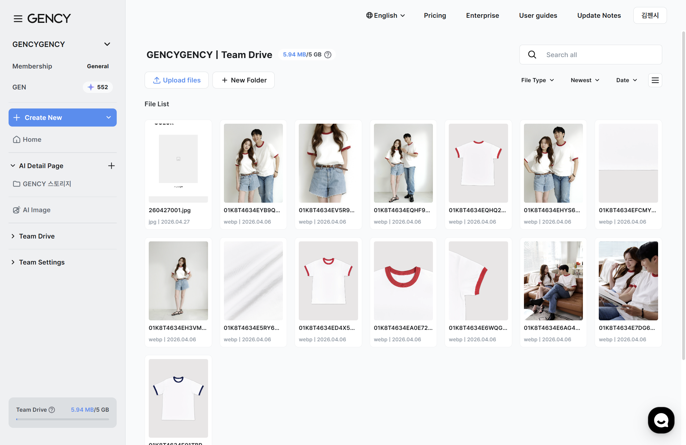
Task: Click the search magnifier icon
Action: point(532,55)
